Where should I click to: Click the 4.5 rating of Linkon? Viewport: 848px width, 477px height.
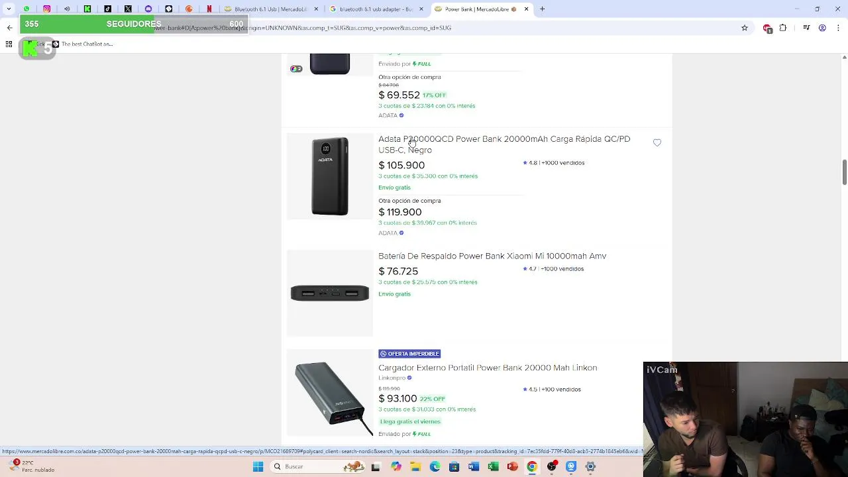(530, 390)
